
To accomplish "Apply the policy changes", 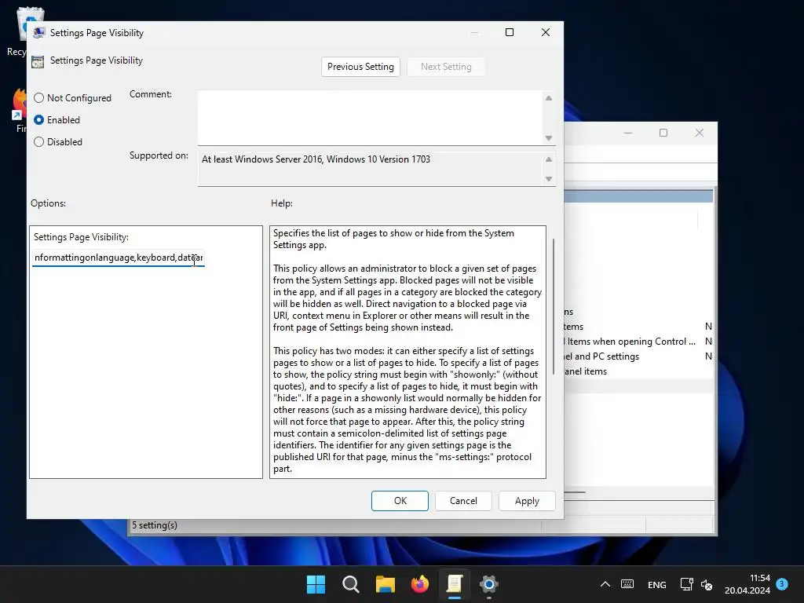I will pos(527,500).
